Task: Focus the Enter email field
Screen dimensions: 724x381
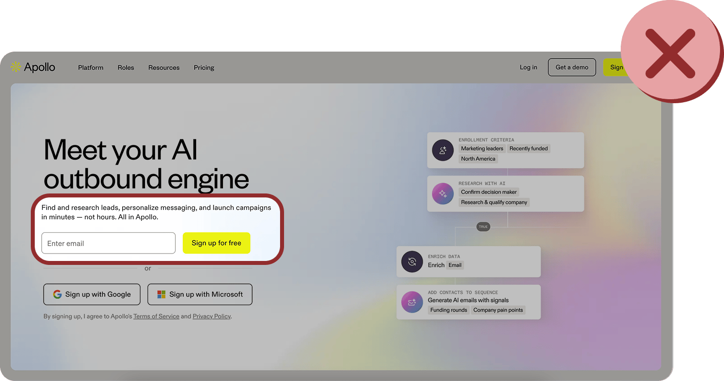Action: tap(108, 243)
